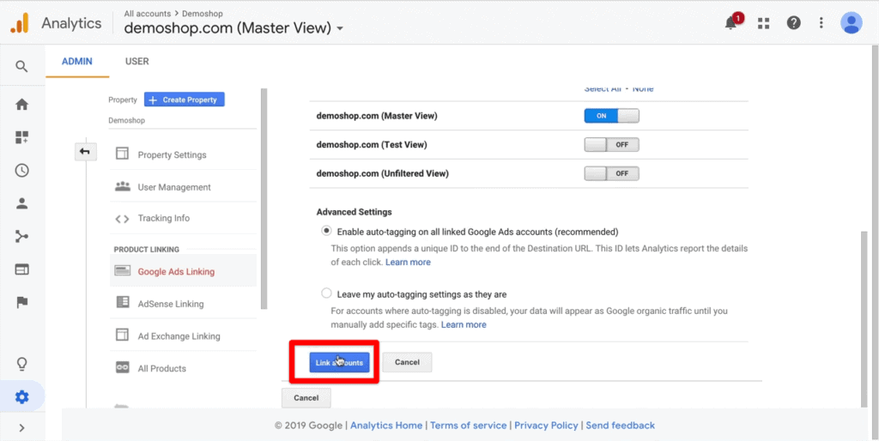
Task: Click the property column scrollbar
Action: [264, 199]
